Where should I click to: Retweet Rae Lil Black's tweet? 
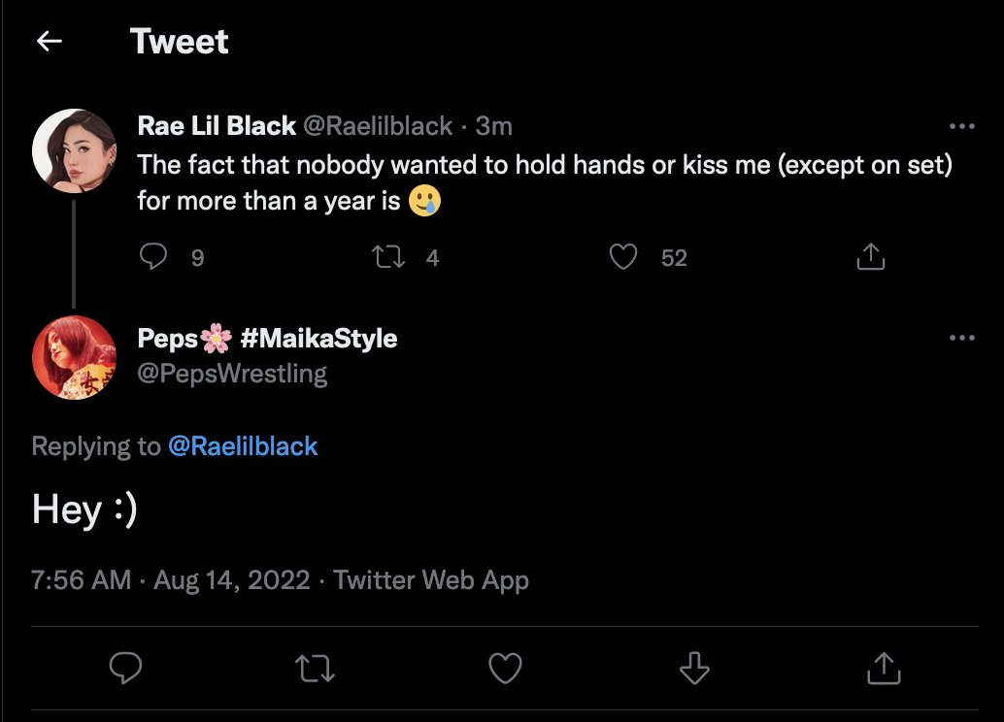pyautogui.click(x=390, y=256)
